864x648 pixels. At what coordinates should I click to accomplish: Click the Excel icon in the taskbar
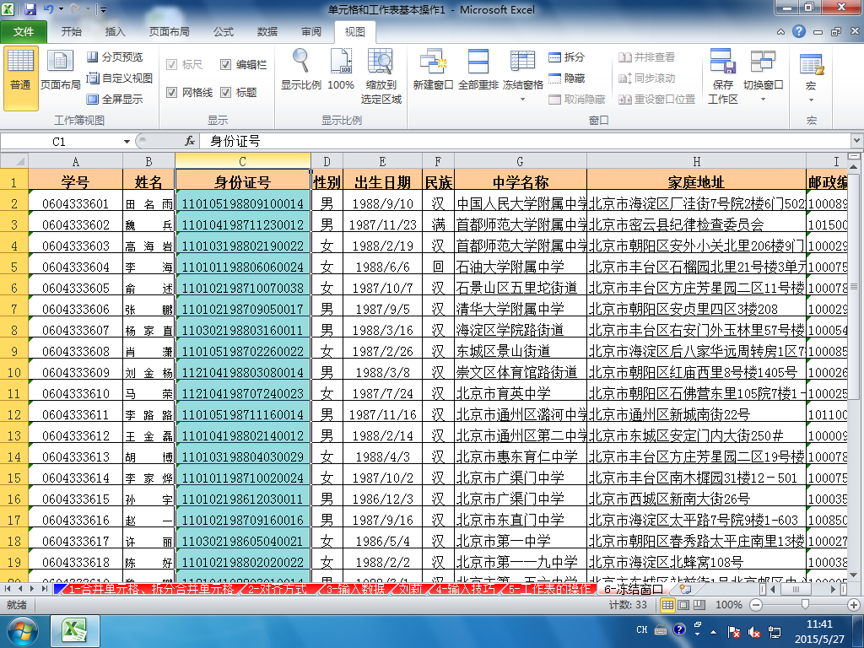tap(75, 631)
